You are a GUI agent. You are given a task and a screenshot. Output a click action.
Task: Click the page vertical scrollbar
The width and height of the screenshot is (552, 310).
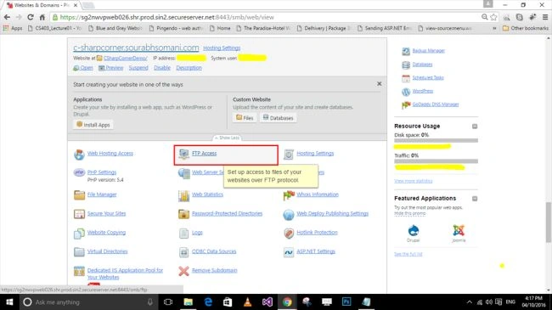tap(549, 223)
